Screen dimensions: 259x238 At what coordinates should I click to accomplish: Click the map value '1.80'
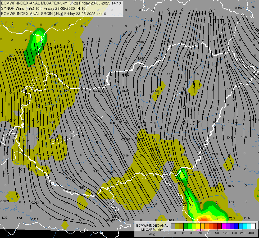coord(155,59)
